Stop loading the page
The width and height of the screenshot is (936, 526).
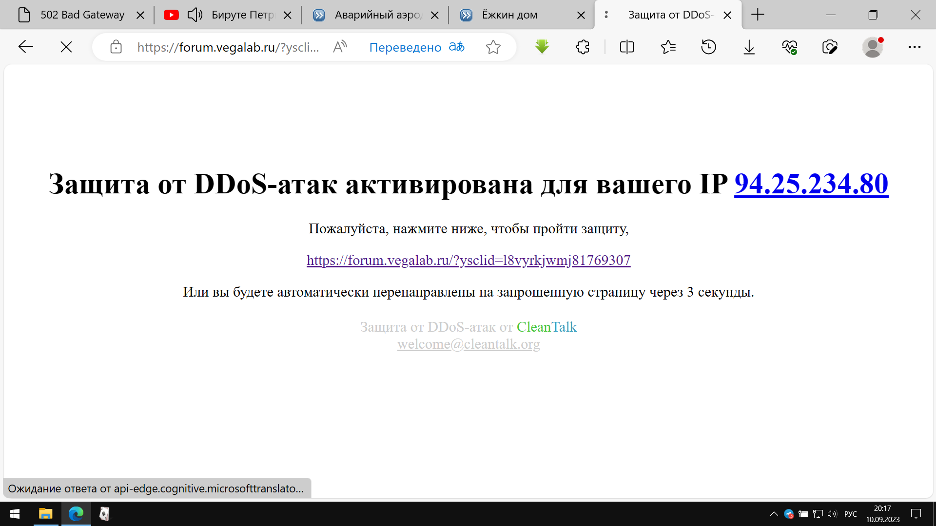pos(66,47)
